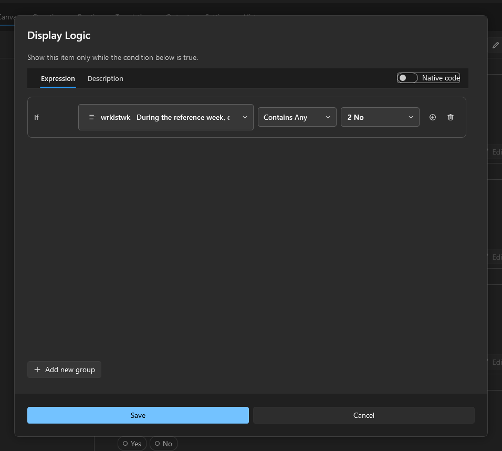Toggle the Native code switch
The image size is (502, 451).
point(407,78)
